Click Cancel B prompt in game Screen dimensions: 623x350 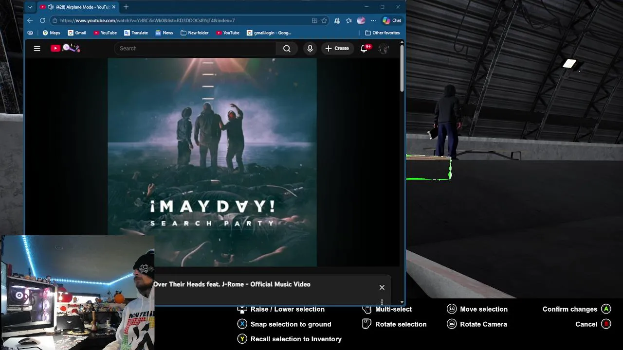coord(593,324)
